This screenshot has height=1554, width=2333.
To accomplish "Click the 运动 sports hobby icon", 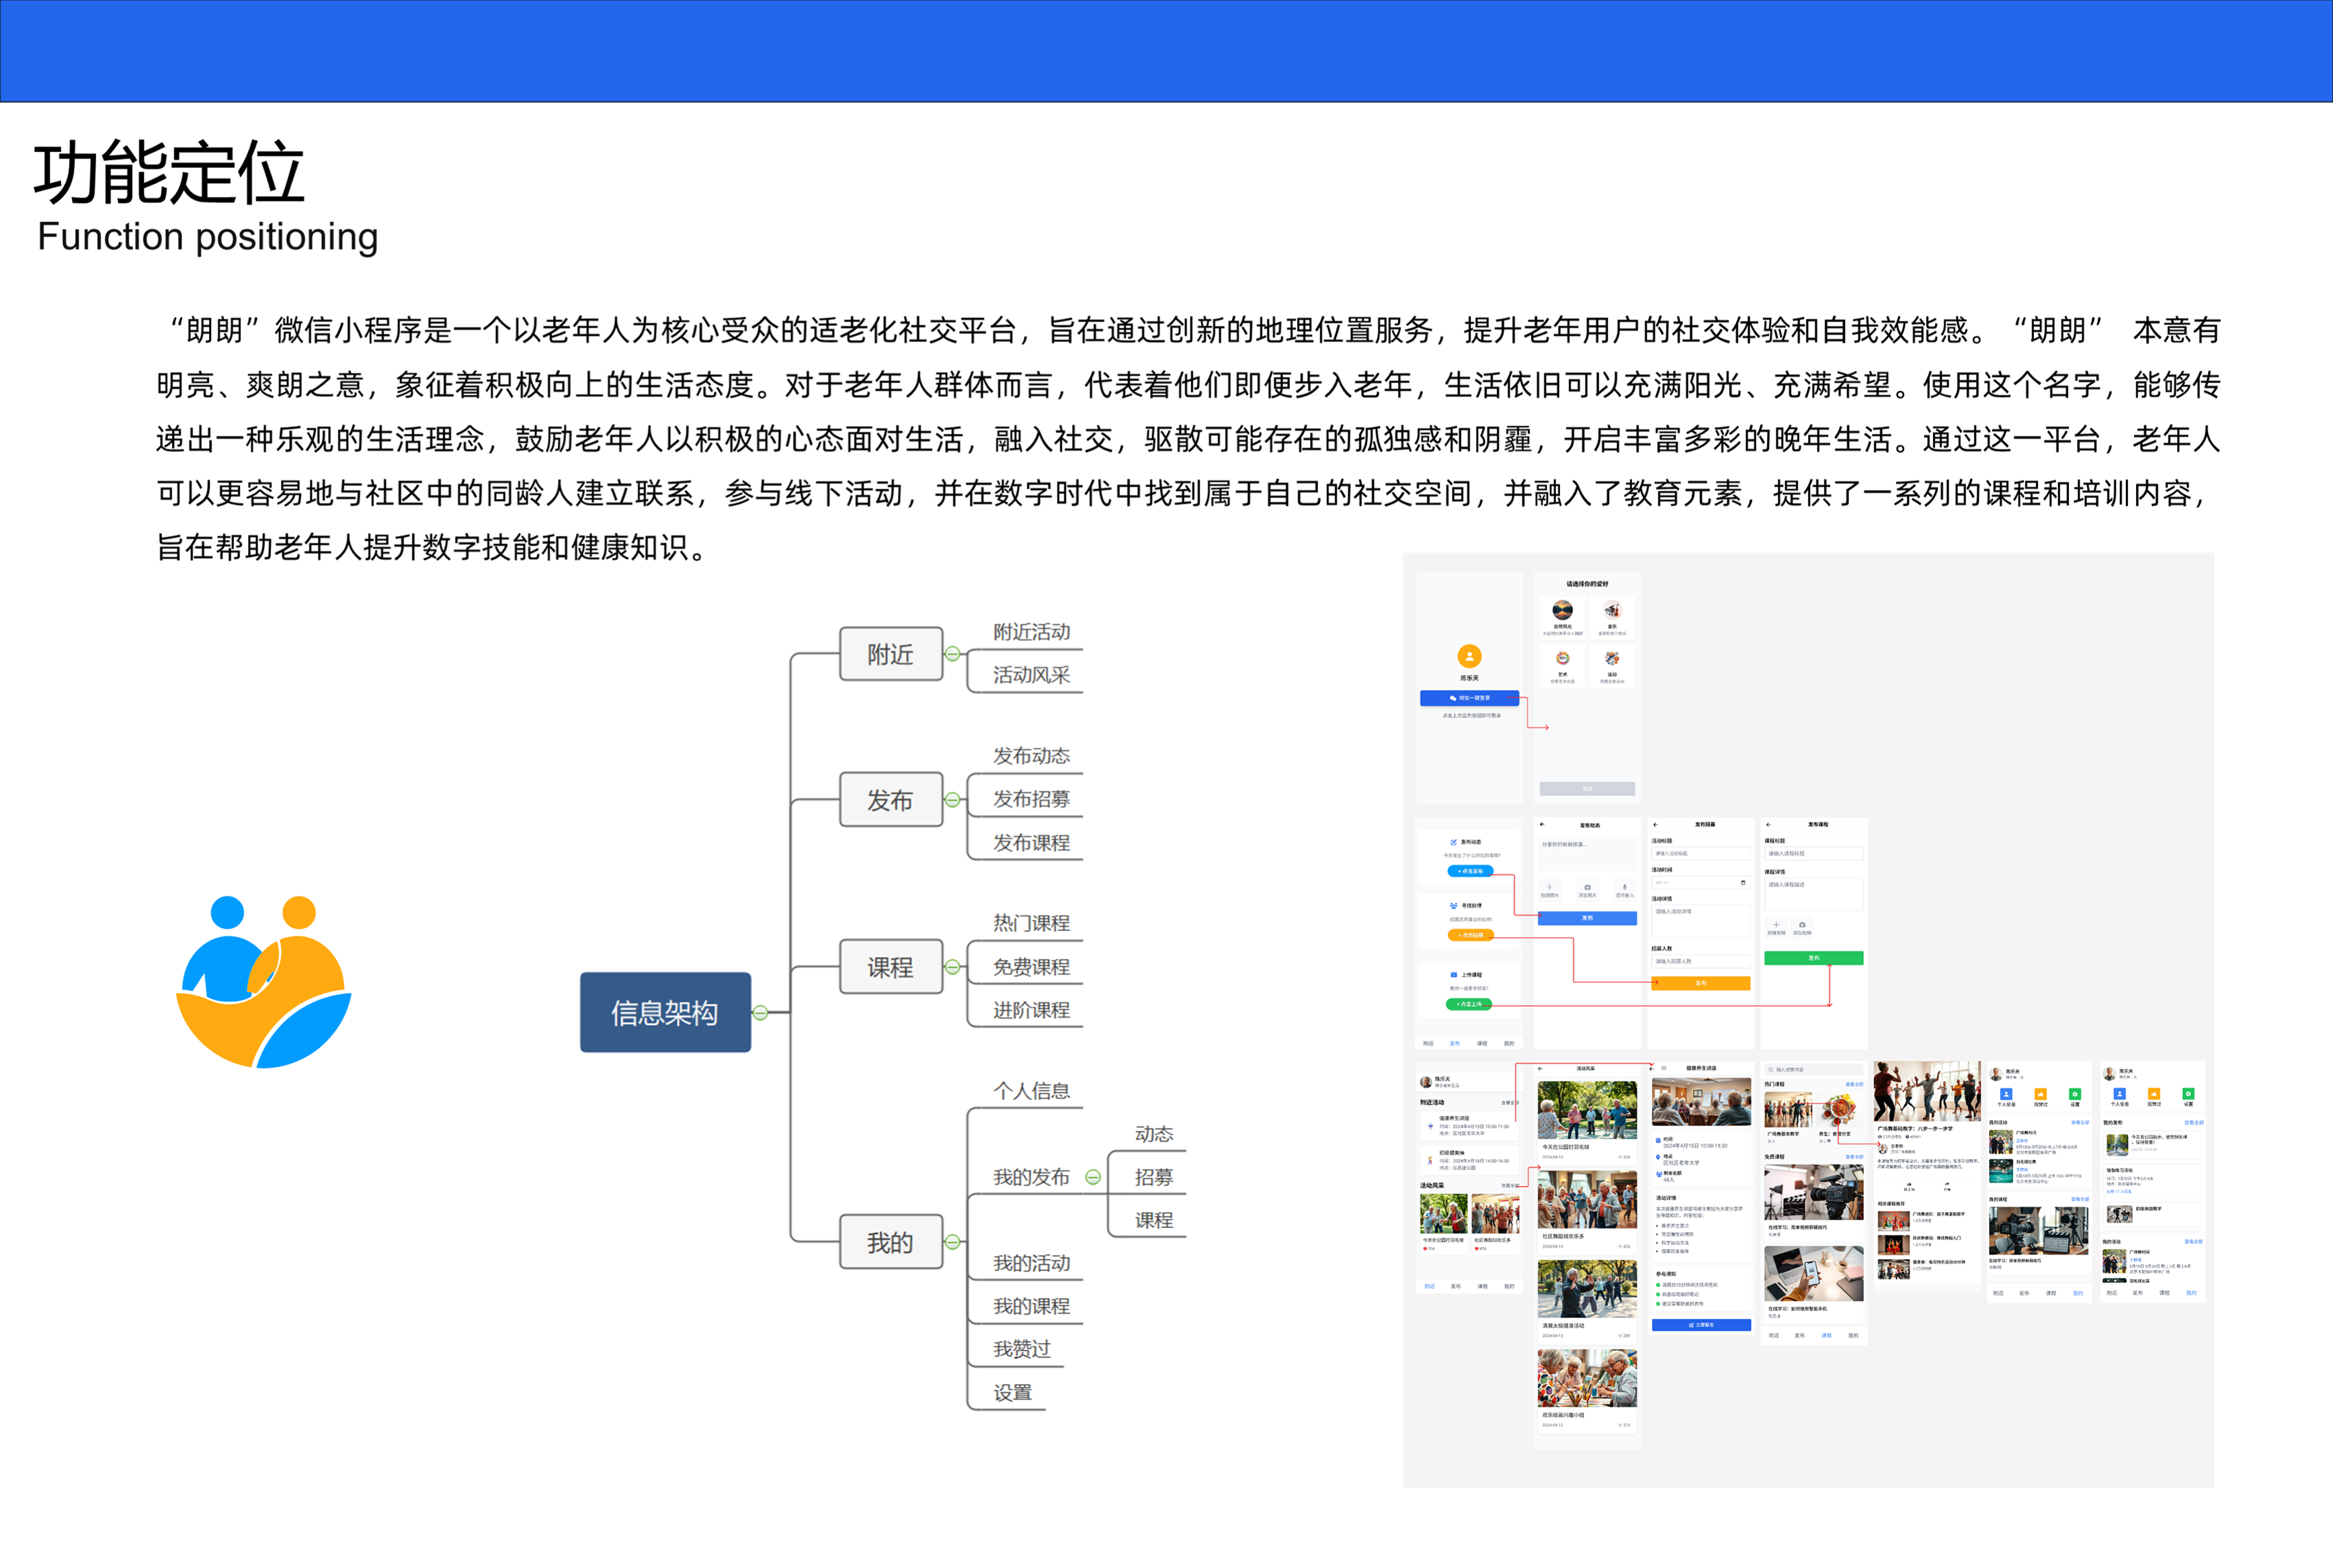I will 1611,659.
